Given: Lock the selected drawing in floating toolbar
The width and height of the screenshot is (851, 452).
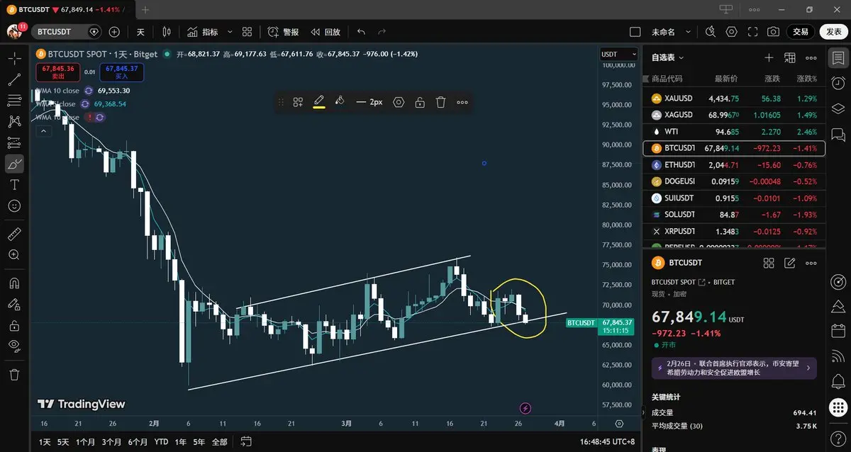Looking at the screenshot, I should tap(420, 102).
